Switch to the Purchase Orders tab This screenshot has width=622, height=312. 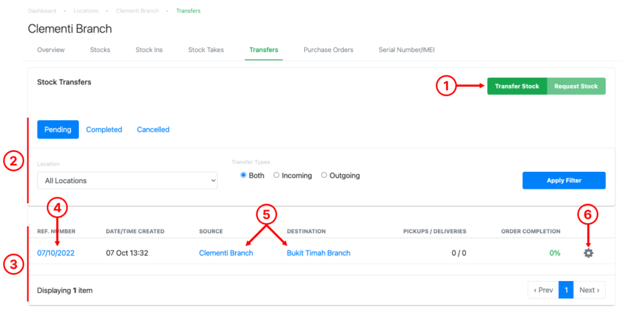(328, 50)
